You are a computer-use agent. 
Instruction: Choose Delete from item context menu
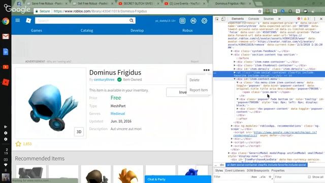194,80
